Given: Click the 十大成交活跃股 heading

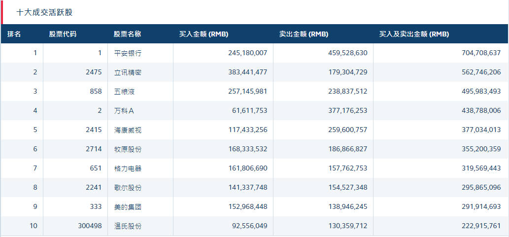Looking at the screenshot, I should click(x=44, y=13).
